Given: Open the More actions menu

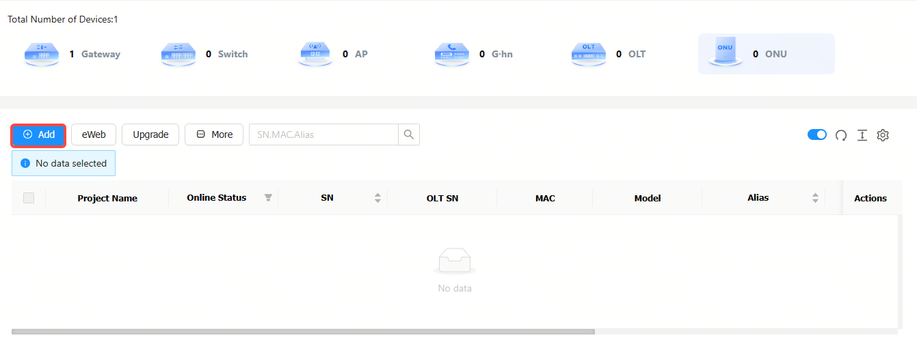Looking at the screenshot, I should point(214,134).
